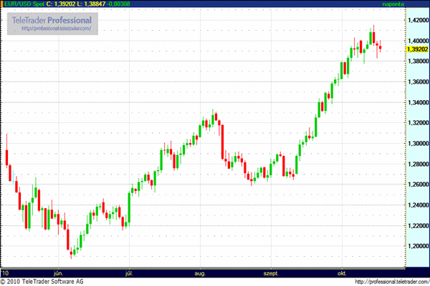This screenshot has width=430, height=286.
Task: Click the 1,42000 price axis label
Action: coord(417,21)
